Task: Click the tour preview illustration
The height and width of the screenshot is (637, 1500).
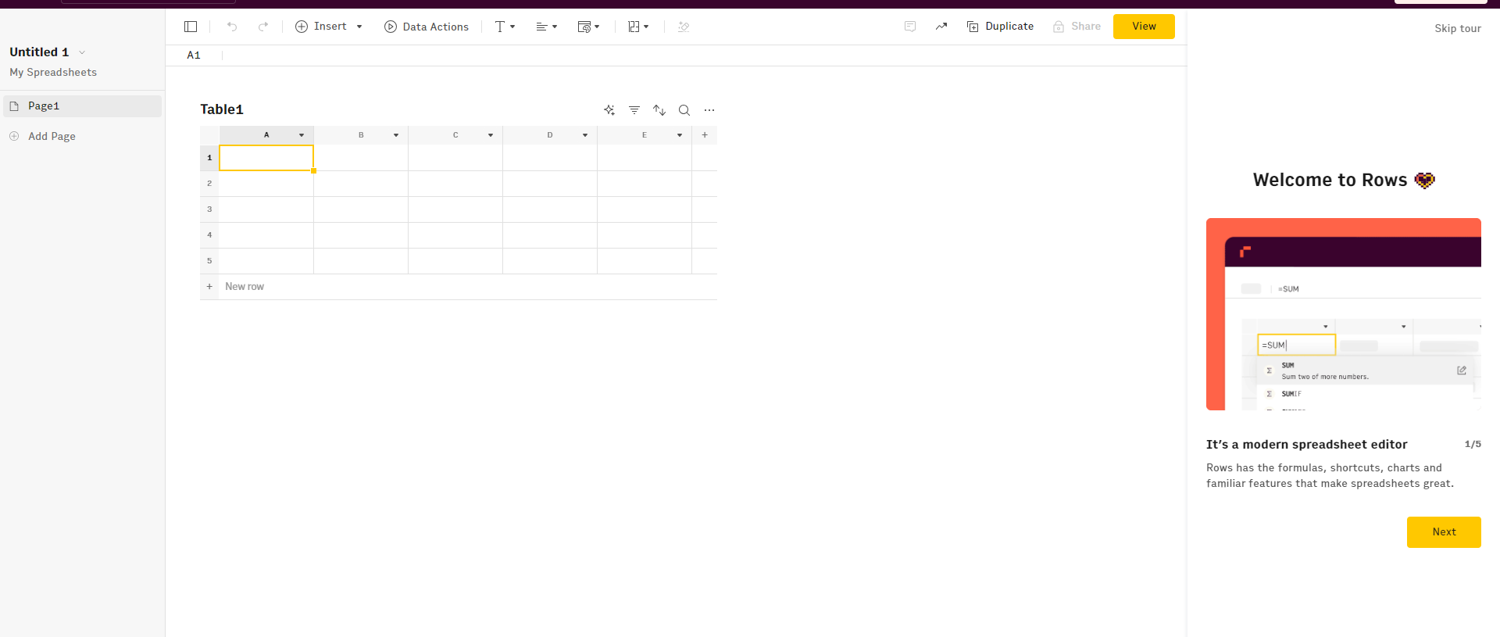Action: tap(1344, 314)
